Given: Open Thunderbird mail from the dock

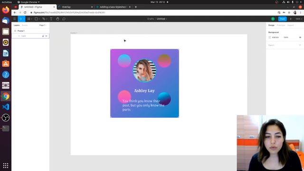Looking at the screenshot, I should click(6, 20).
